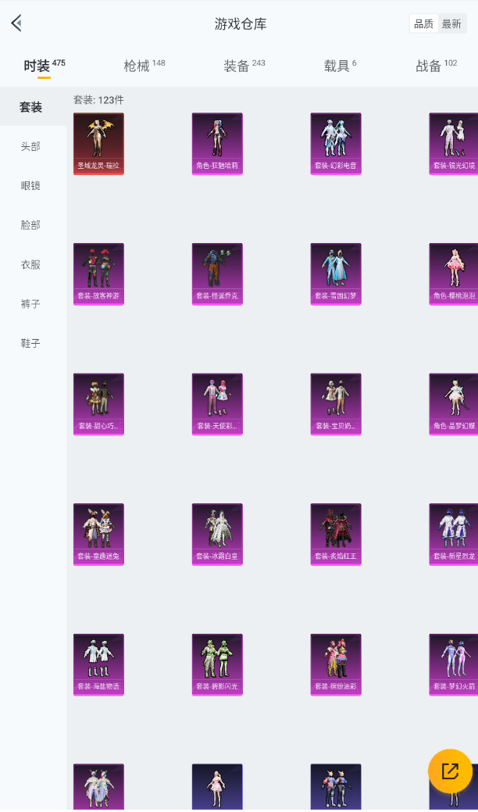Open the 套装-甜心巧 outfit
Image resolution: width=478 pixels, height=812 pixels.
click(99, 405)
